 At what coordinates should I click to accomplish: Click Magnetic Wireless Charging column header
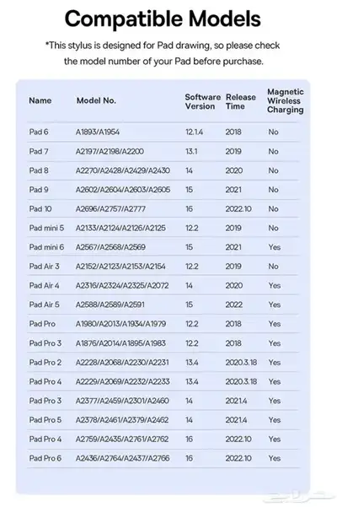(286, 101)
